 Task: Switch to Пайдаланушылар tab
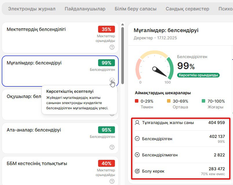pos(85,9)
